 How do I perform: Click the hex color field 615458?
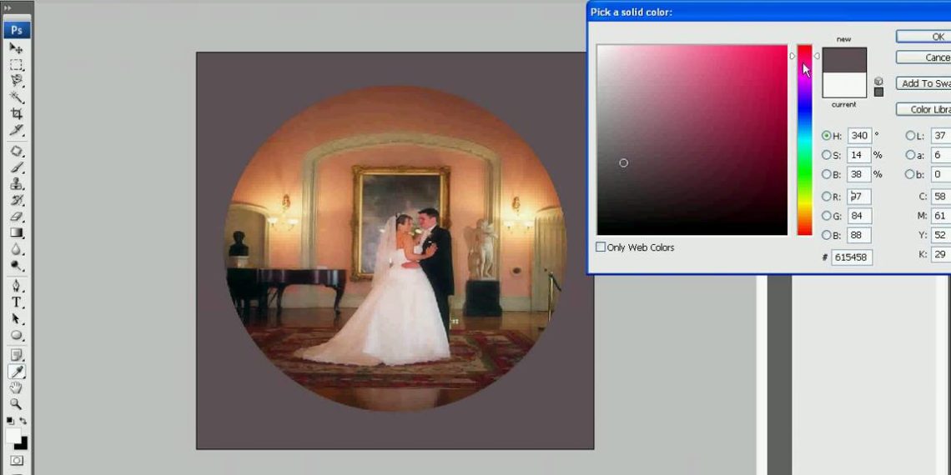point(852,257)
